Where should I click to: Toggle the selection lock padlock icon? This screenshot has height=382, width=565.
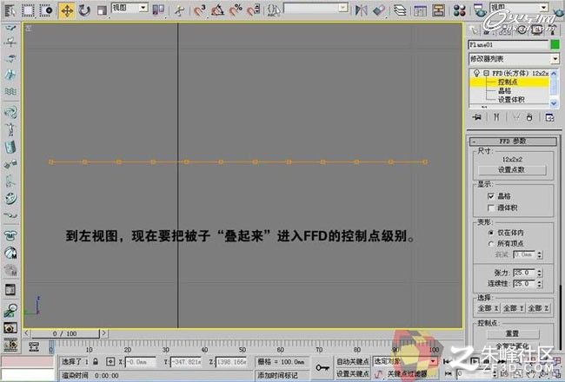95,361
